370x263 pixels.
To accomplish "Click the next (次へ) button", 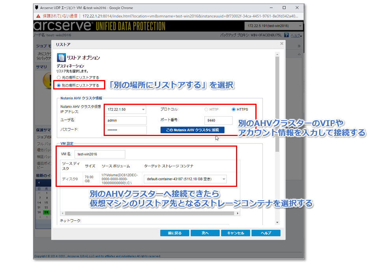I will (x=205, y=233).
